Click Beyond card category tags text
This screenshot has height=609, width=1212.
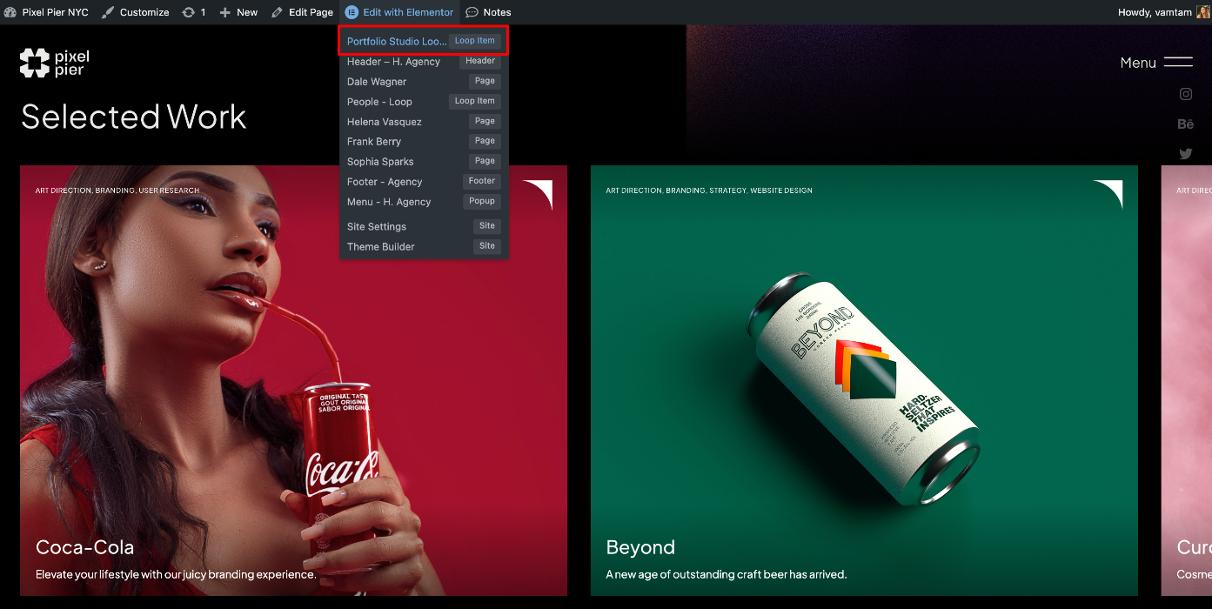point(709,191)
